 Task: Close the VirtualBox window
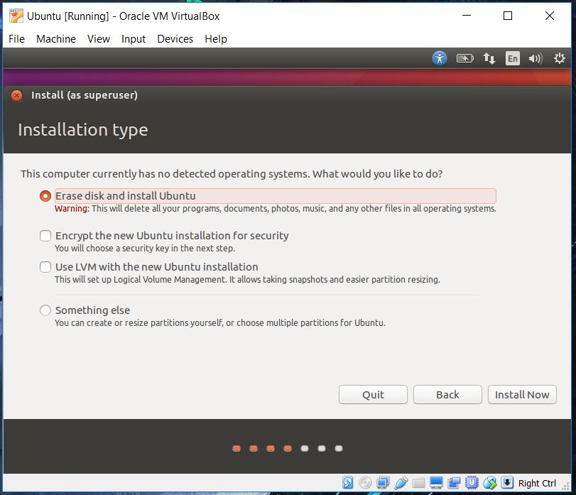(550, 16)
